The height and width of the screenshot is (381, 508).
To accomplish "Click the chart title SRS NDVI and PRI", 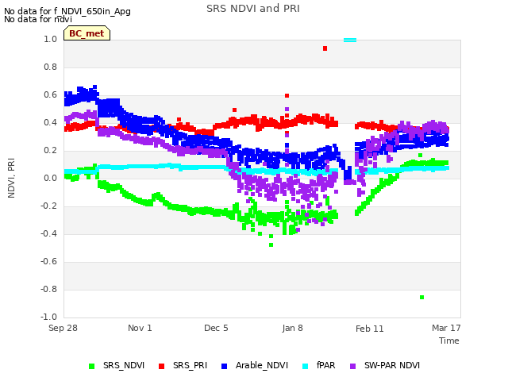I will point(253,9).
